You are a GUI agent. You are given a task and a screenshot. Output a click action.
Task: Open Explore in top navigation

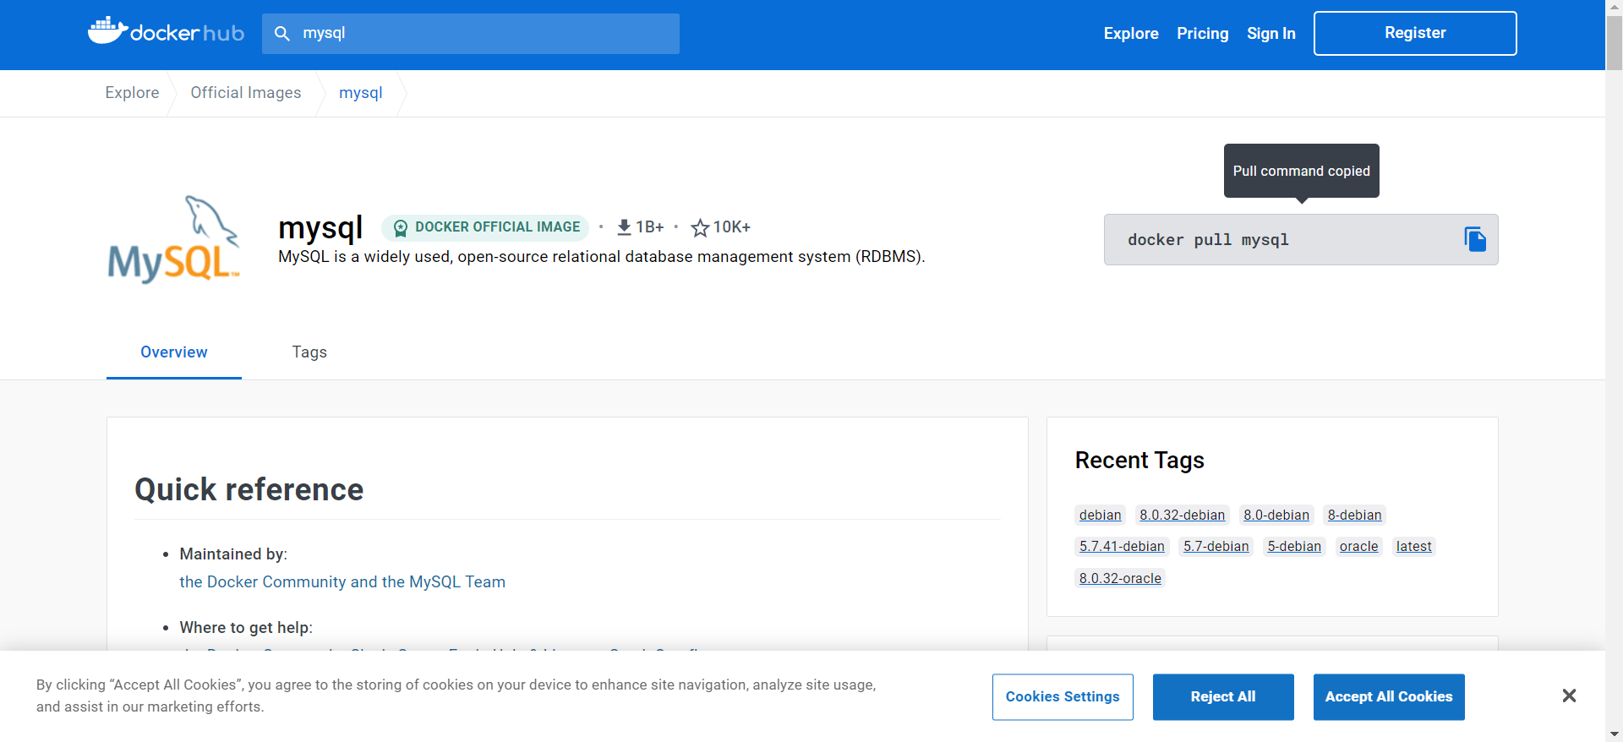[1131, 34]
